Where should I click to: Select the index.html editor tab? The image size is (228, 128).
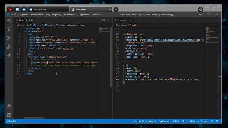(x=24, y=20)
